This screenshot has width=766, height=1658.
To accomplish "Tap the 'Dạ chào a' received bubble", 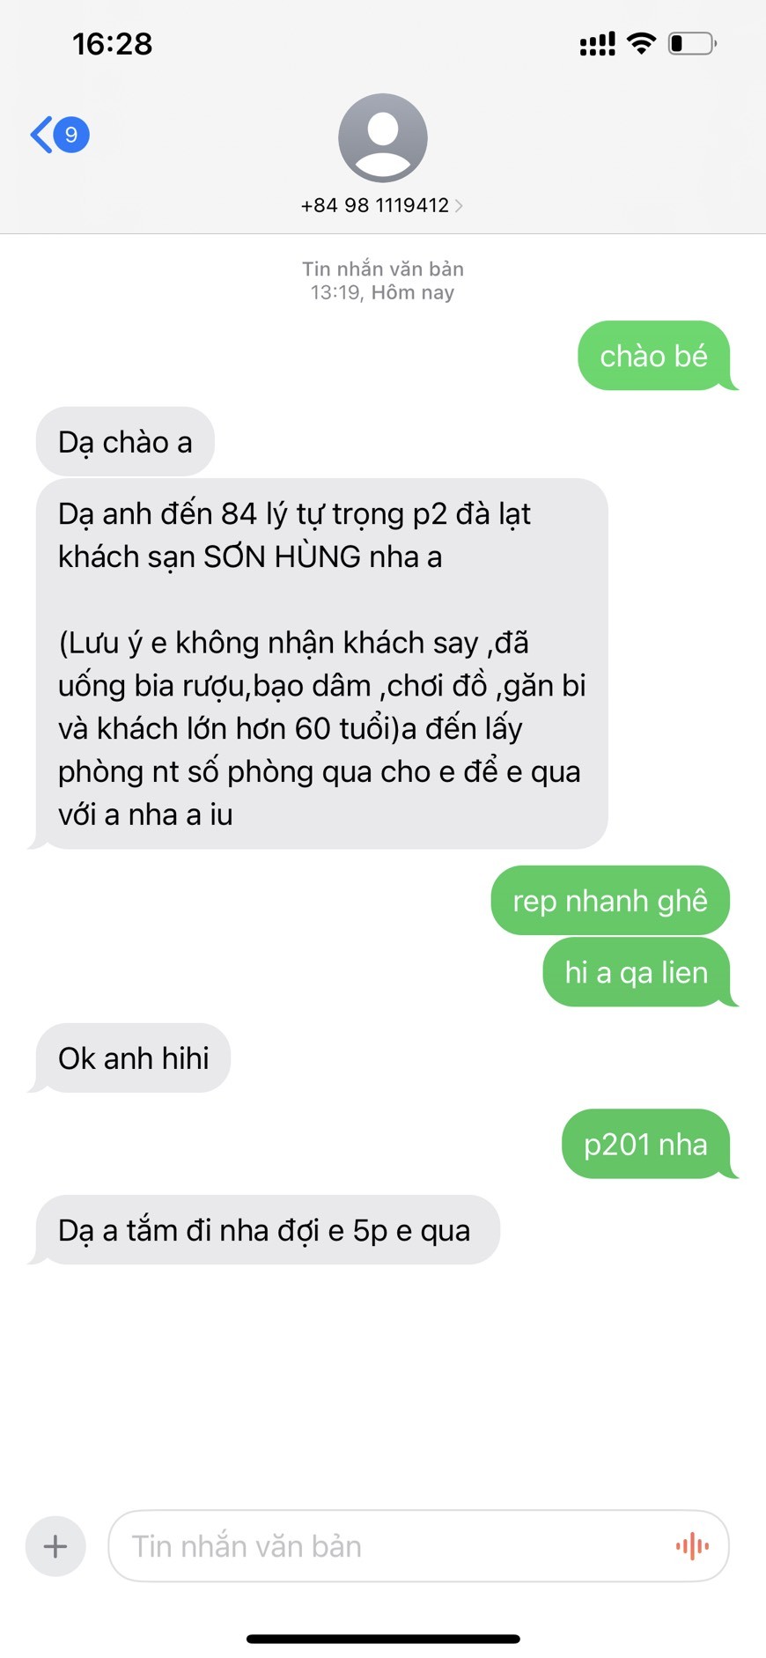I will point(125,441).
